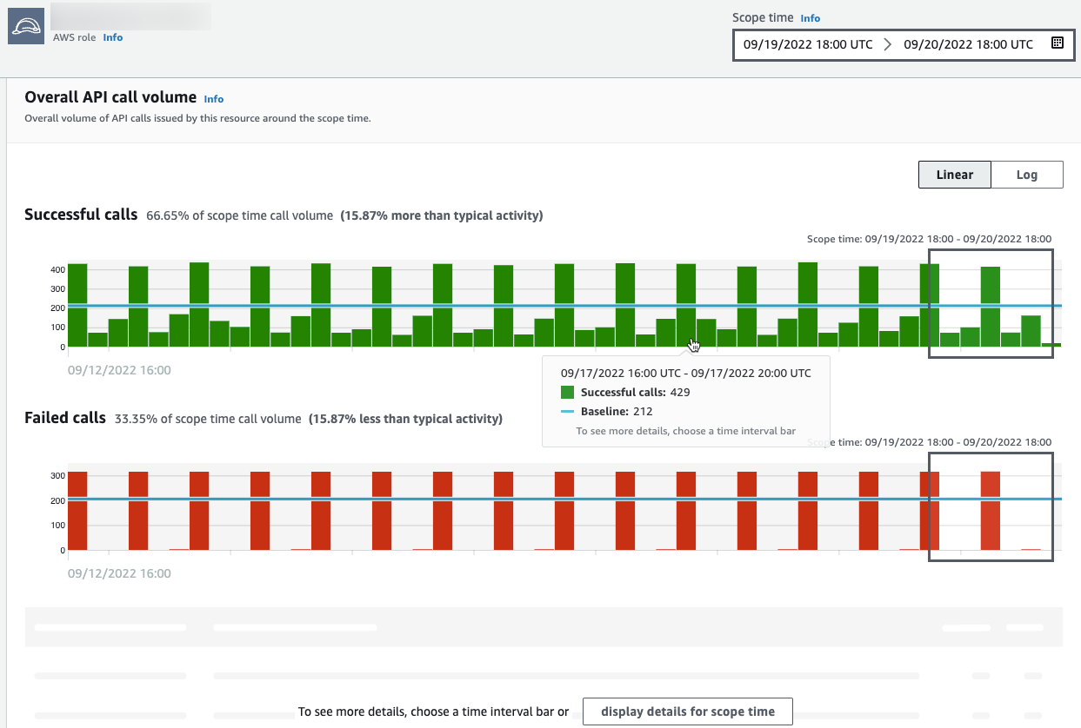Select the successful calls bar under the cursor
Image resolution: width=1081 pixels, height=728 pixels.
click(686, 304)
